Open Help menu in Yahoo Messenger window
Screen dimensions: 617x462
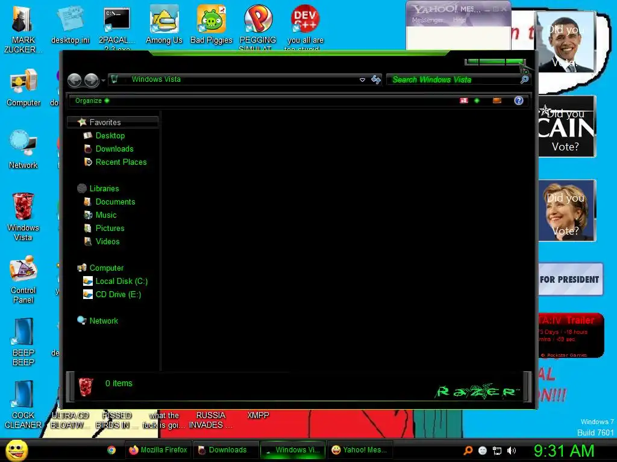[459, 20]
